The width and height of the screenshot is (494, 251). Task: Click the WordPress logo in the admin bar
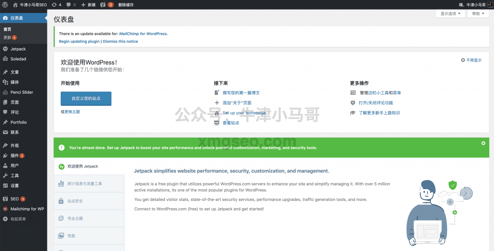pyautogui.click(x=5, y=5)
